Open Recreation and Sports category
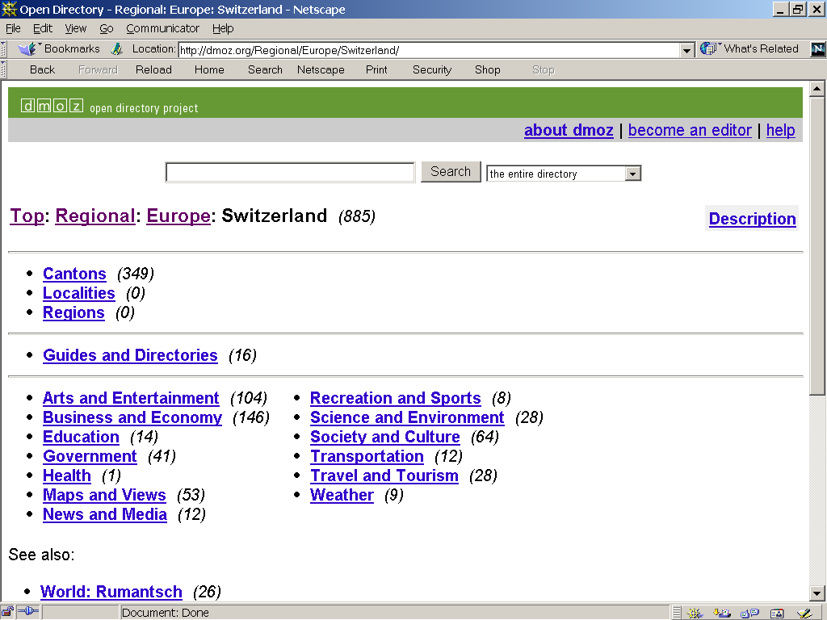Image resolution: width=827 pixels, height=620 pixels. [396, 398]
